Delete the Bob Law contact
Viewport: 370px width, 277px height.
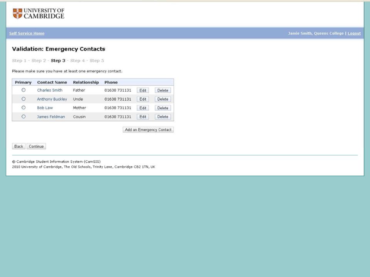click(x=163, y=108)
